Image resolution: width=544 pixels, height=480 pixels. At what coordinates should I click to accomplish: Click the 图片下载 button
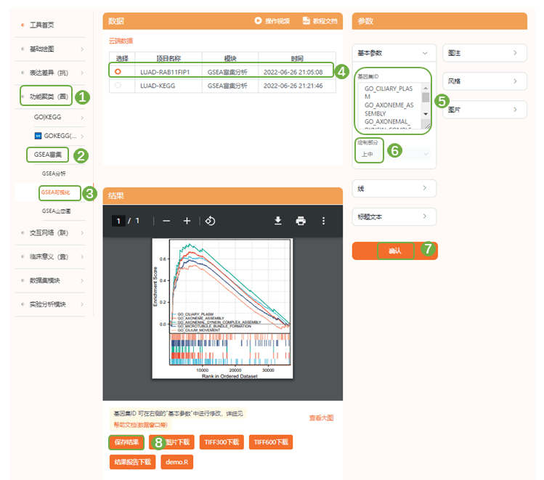point(171,442)
